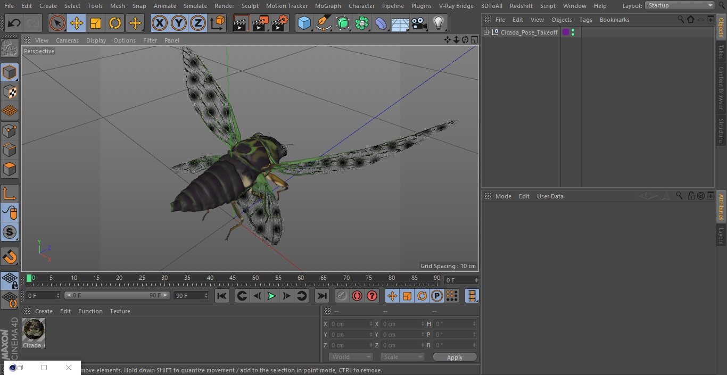
Task: Click the Apply button
Action: pos(455,357)
